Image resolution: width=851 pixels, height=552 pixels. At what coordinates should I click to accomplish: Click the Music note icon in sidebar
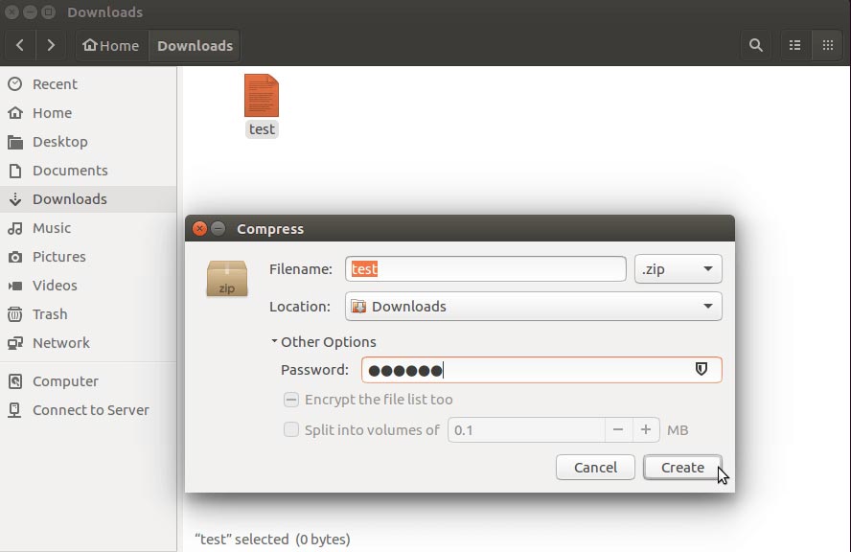15,228
